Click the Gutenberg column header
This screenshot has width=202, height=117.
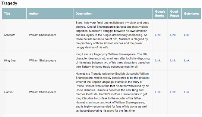[191, 14]
